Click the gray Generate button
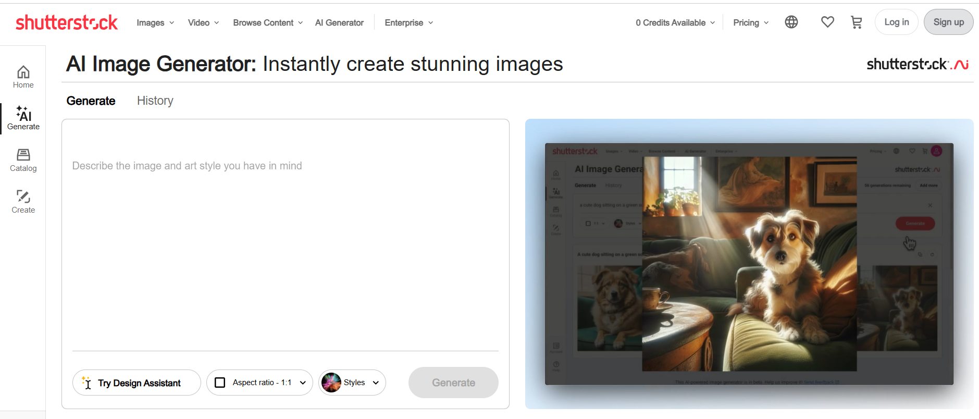The image size is (979, 419). coord(453,383)
